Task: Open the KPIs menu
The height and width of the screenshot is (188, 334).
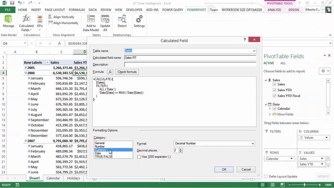Action: [x=40, y=23]
